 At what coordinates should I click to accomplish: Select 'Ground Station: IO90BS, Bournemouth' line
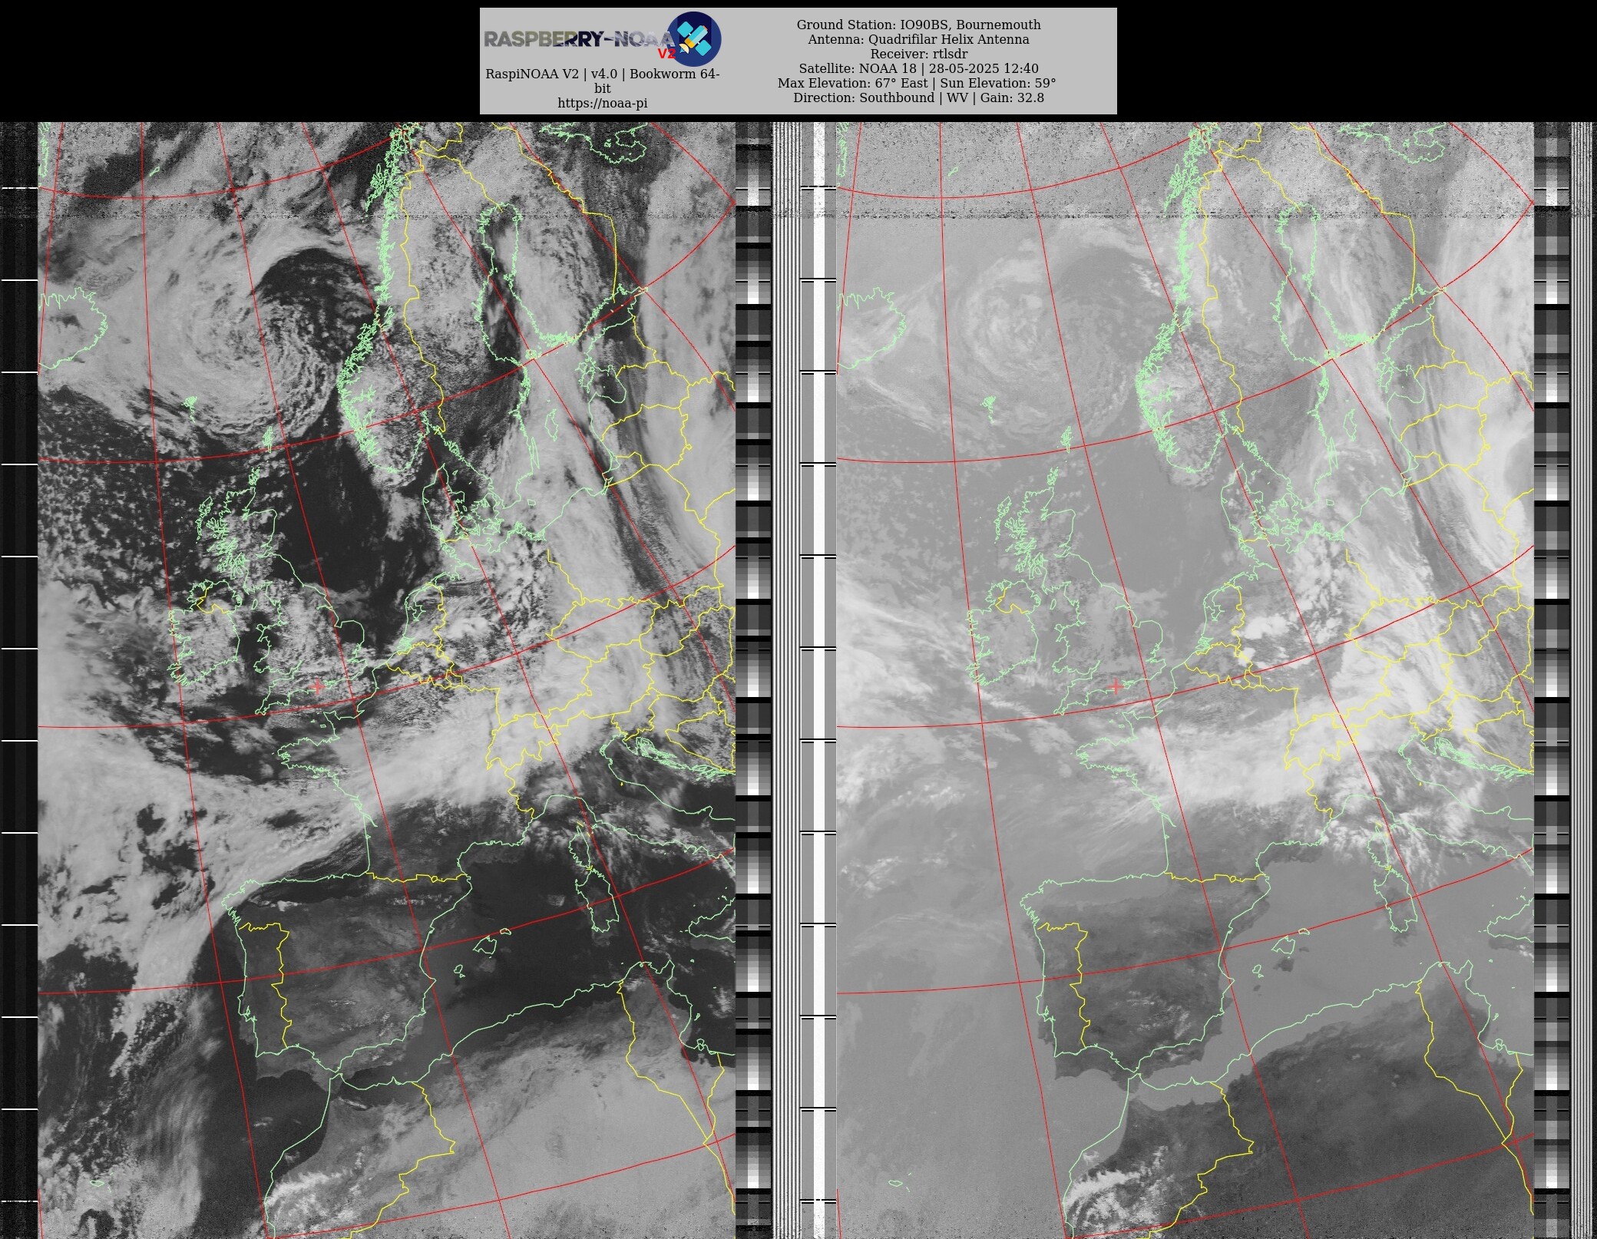coord(918,25)
